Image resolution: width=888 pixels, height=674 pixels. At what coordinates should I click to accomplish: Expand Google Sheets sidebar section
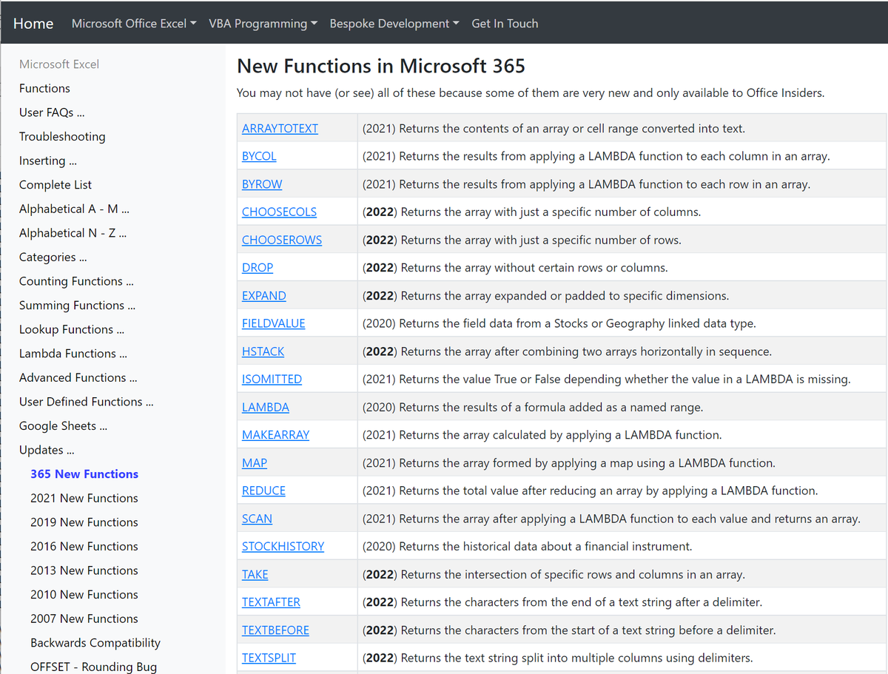click(x=64, y=426)
